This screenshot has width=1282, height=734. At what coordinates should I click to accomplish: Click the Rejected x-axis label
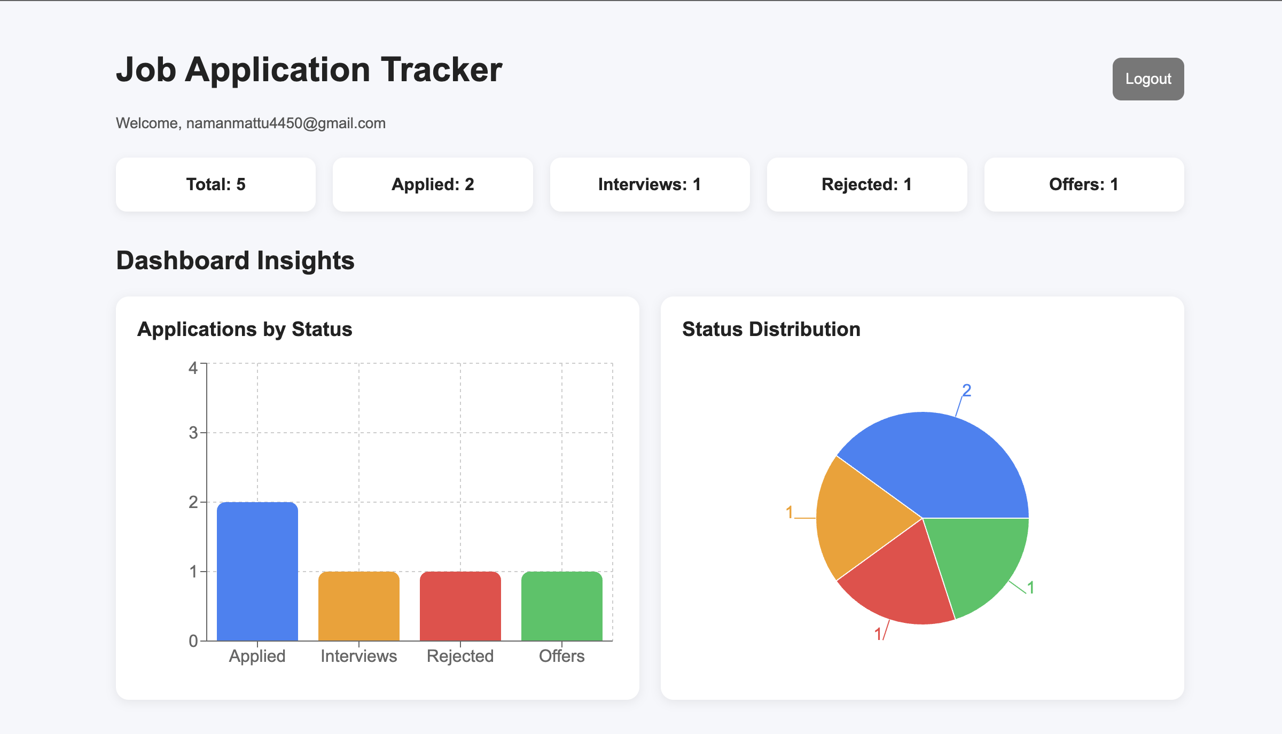point(460,656)
